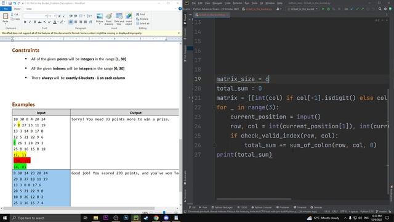Insert Date and time in WordPad
Screen dimensions: 394x222
point(119,18)
